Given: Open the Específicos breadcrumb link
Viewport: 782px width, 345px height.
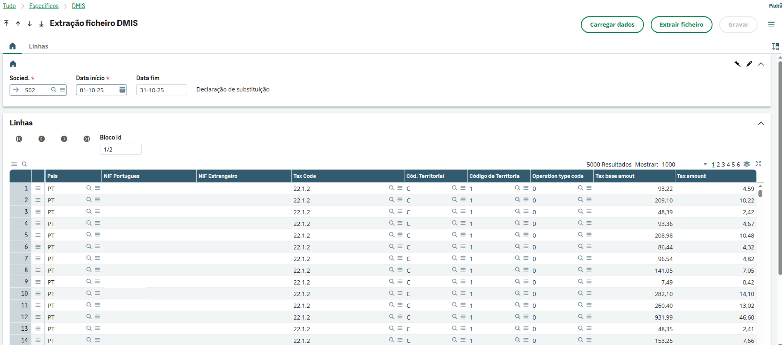Looking at the screenshot, I should (x=44, y=6).
